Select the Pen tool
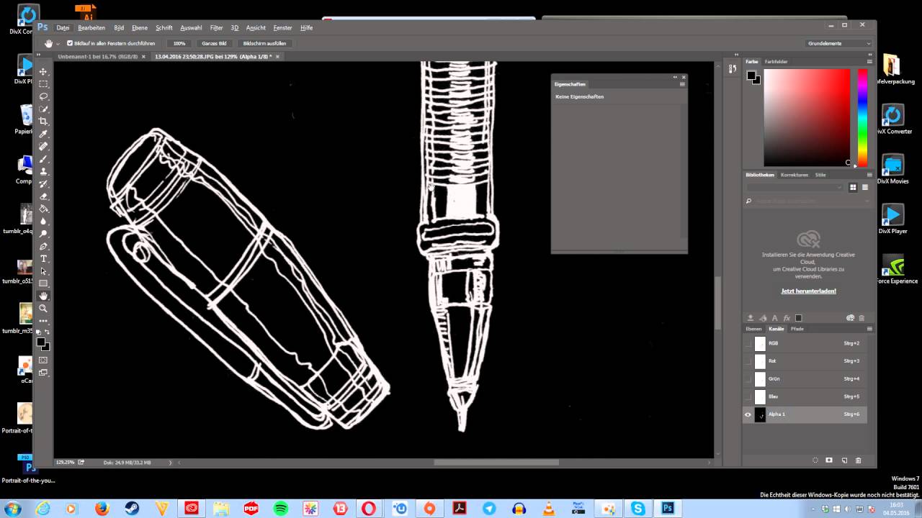The width and height of the screenshot is (922, 518). pos(43,246)
